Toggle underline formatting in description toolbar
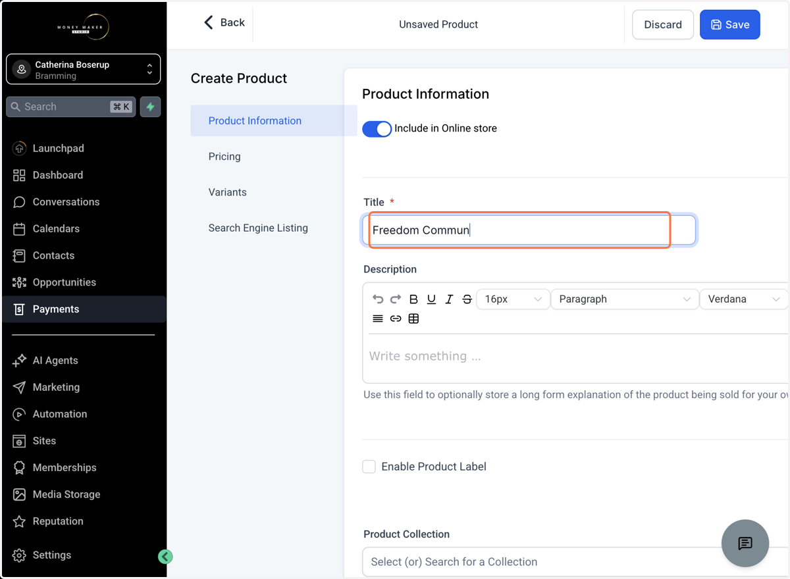 [431, 299]
